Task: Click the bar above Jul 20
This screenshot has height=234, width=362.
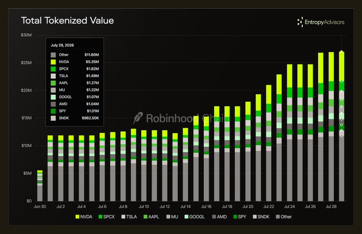Action: [248, 152]
